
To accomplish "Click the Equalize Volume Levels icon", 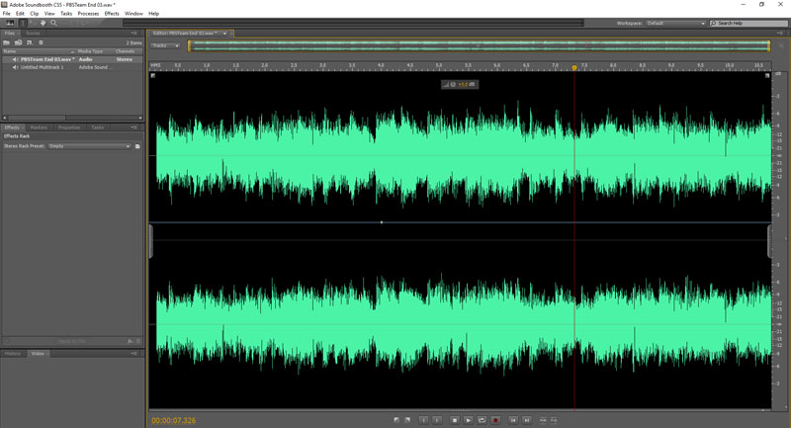I will 554,420.
